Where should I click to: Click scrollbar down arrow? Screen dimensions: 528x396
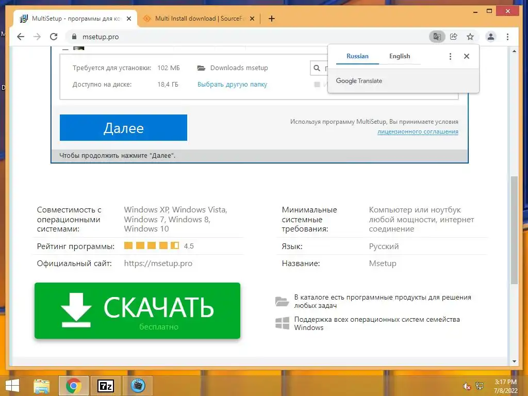[514, 361]
